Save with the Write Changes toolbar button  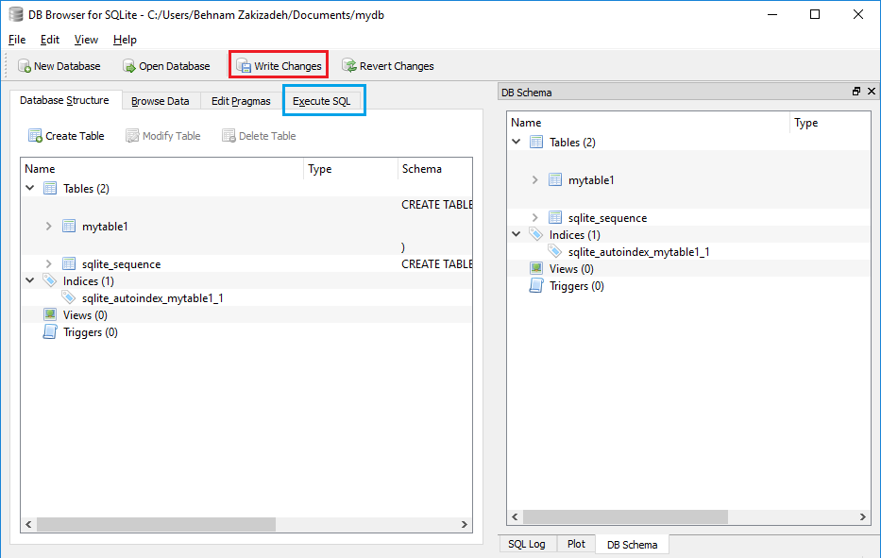coord(279,66)
